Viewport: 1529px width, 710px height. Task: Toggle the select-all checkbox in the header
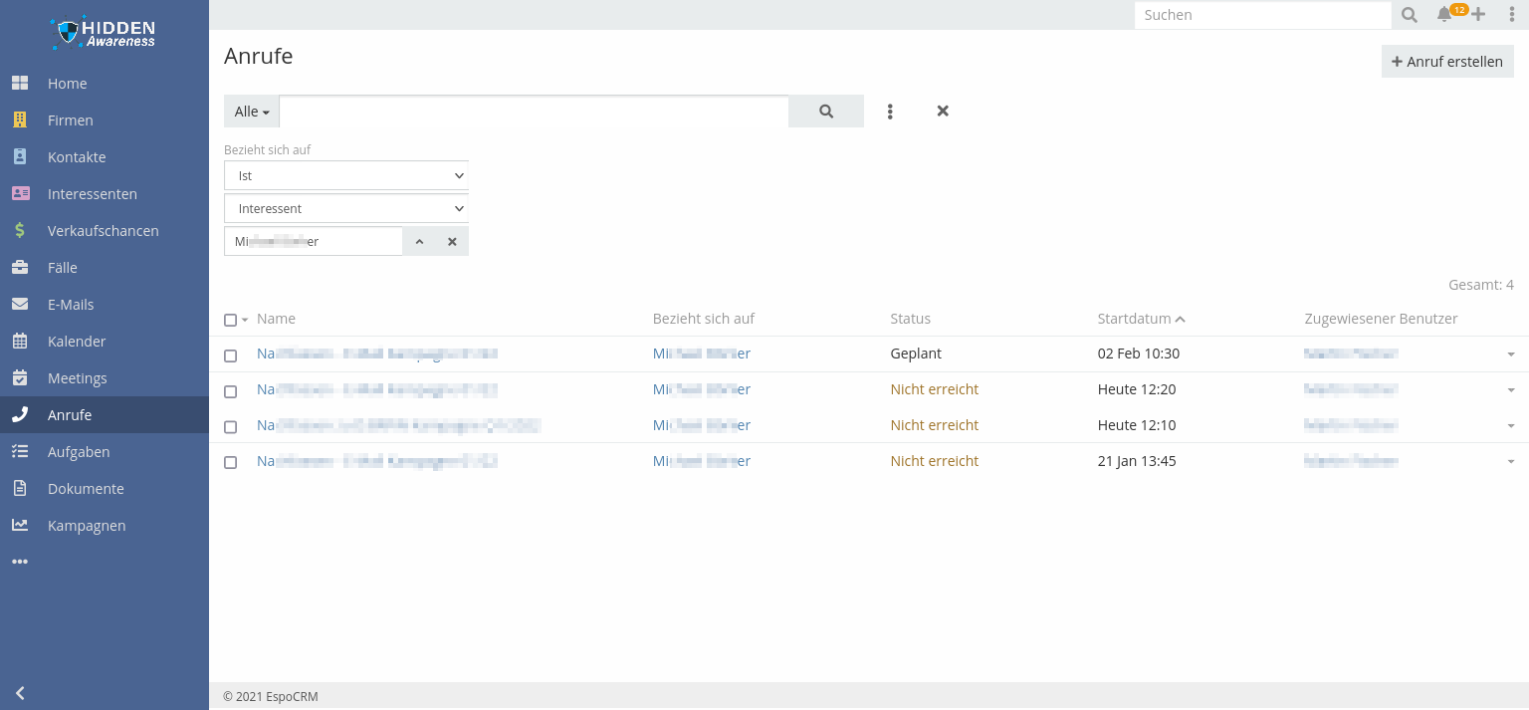tap(231, 321)
